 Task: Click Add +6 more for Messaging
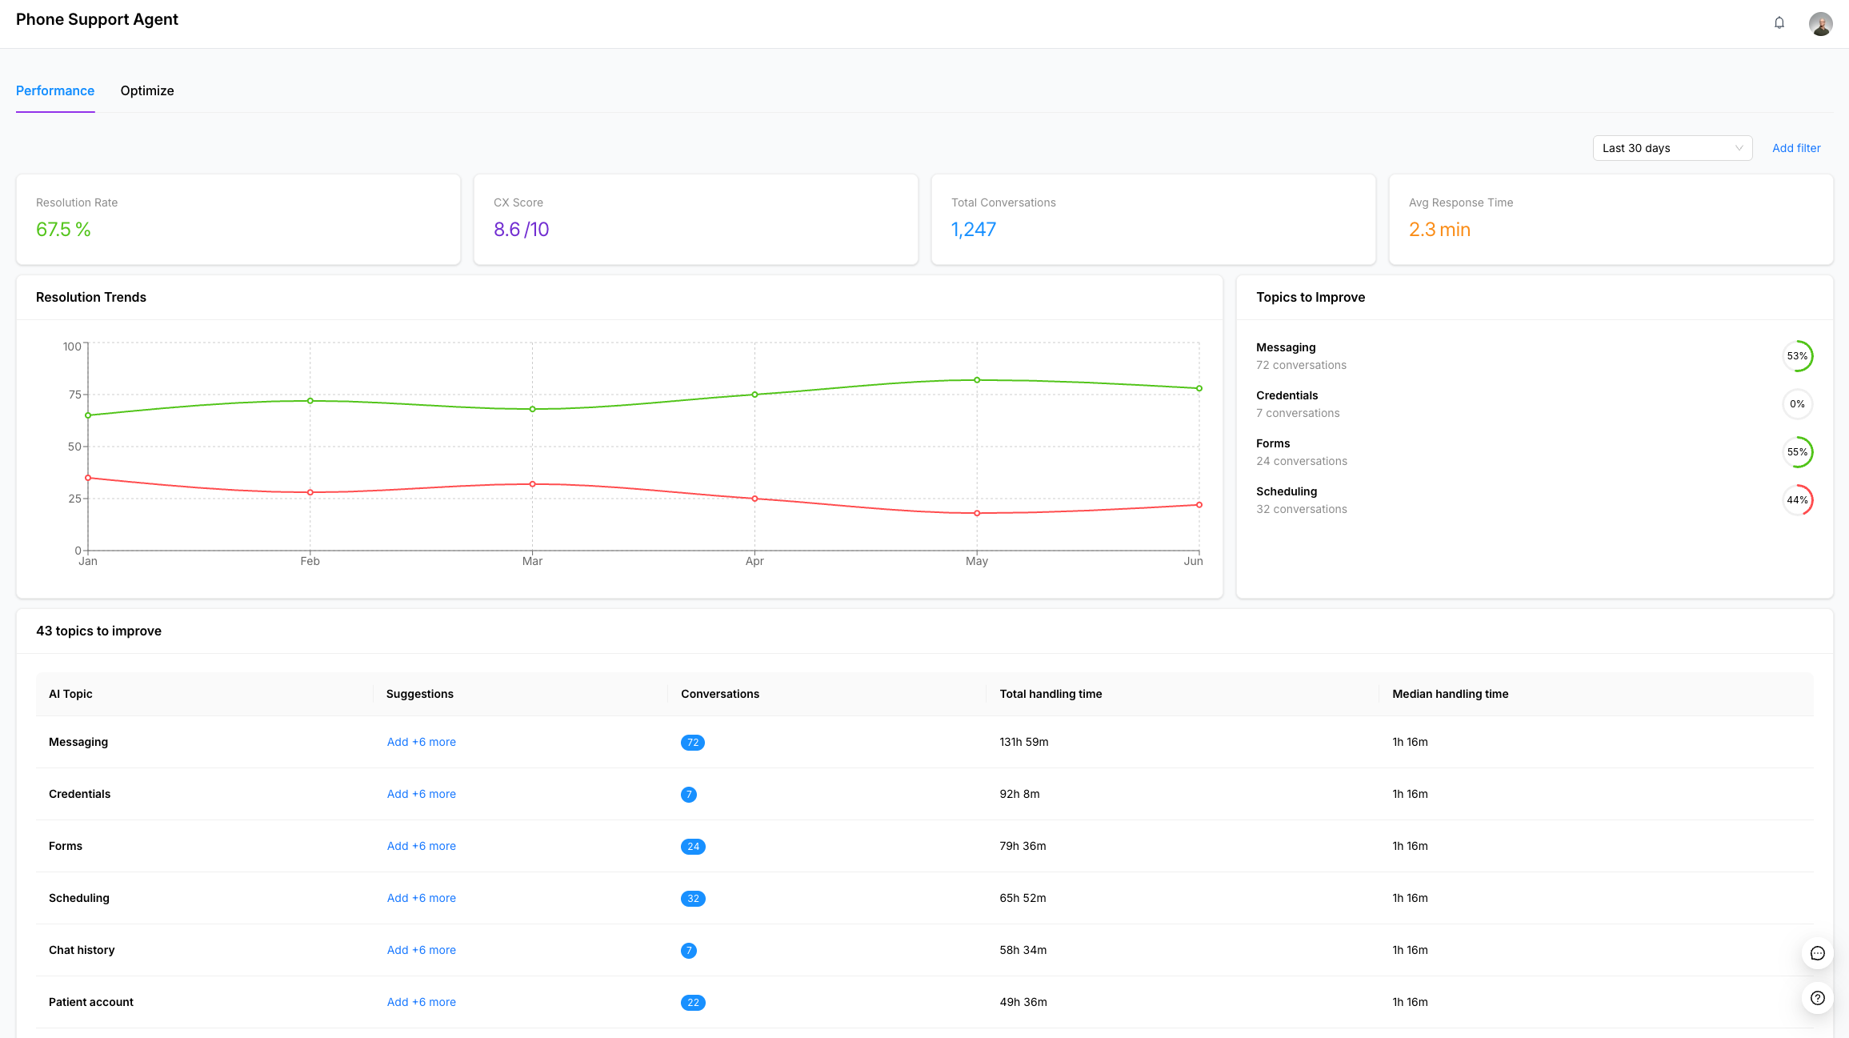421,742
